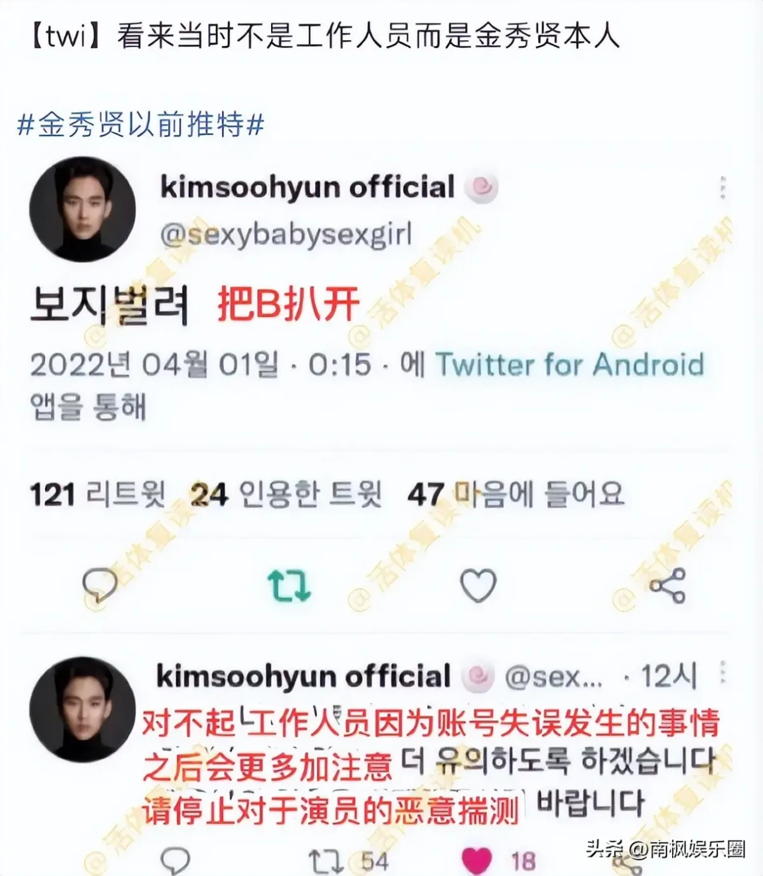763x876 pixels.
Task: Click the badge icon beside reply display name
Action: coord(478,677)
